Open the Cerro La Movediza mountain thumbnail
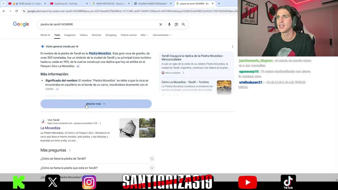Screen dimensions: 338x190 coord(224,87)
